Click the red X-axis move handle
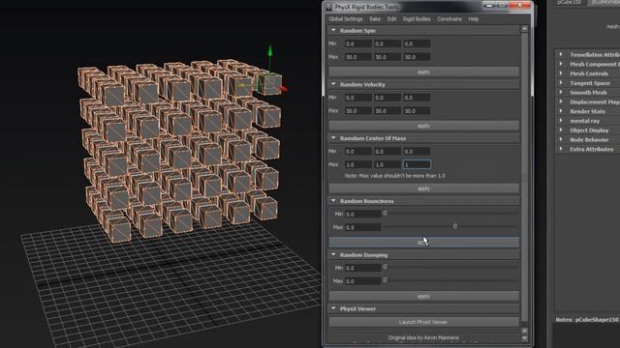This screenshot has width=620, height=348. pos(283,89)
